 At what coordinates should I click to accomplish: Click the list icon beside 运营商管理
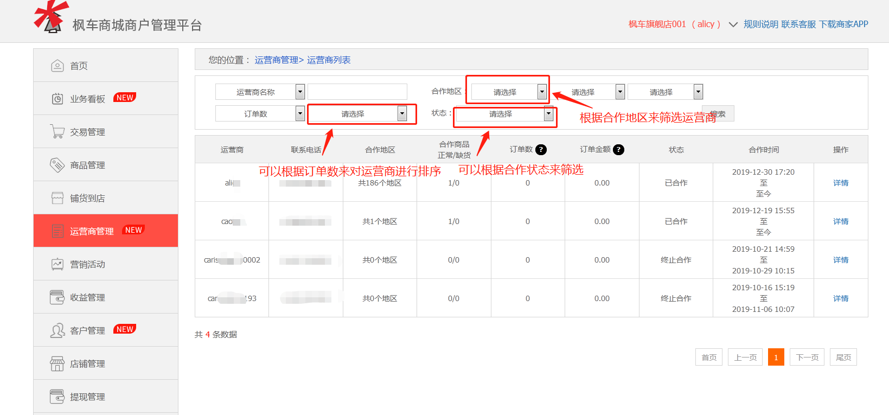[57, 231]
